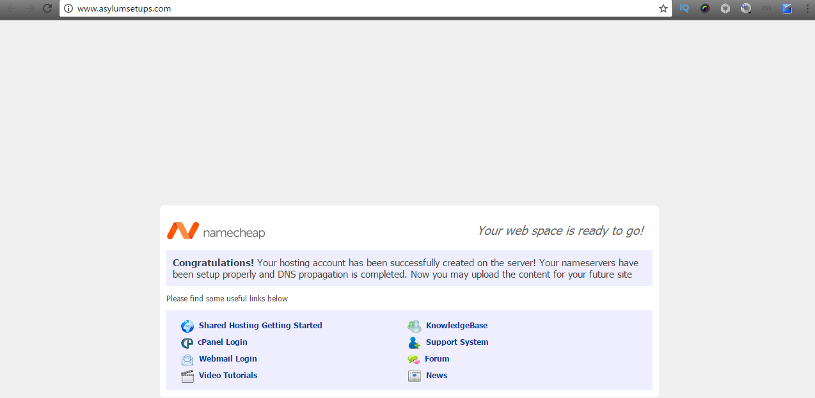Viewport: 815px width, 398px height.
Task: Click the video clapperboard icon
Action: (187, 376)
